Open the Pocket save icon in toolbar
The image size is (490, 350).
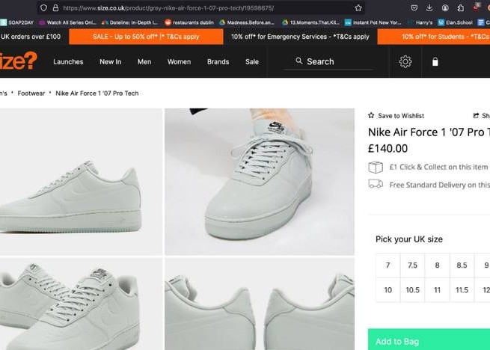[414, 7]
